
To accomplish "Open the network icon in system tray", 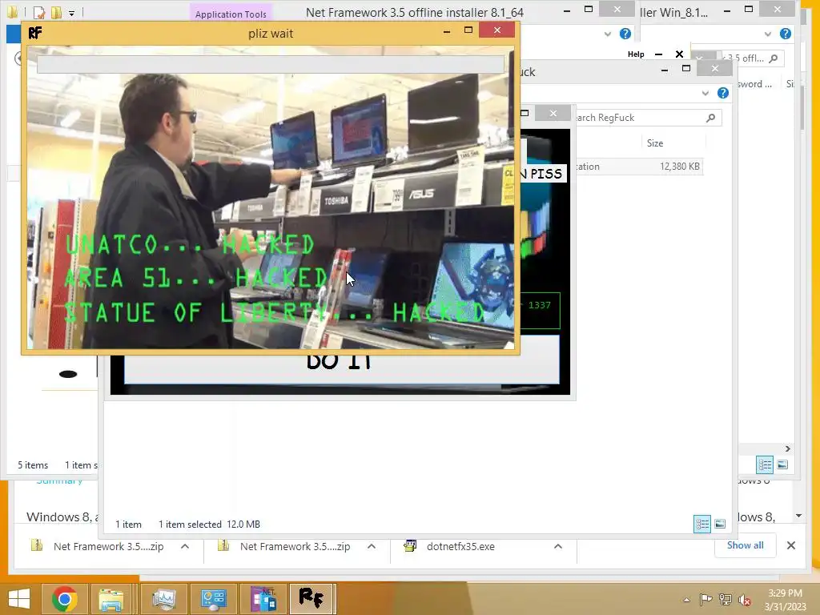I will (x=726, y=600).
